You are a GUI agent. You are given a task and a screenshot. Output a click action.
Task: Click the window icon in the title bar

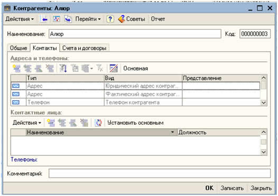(7, 8)
